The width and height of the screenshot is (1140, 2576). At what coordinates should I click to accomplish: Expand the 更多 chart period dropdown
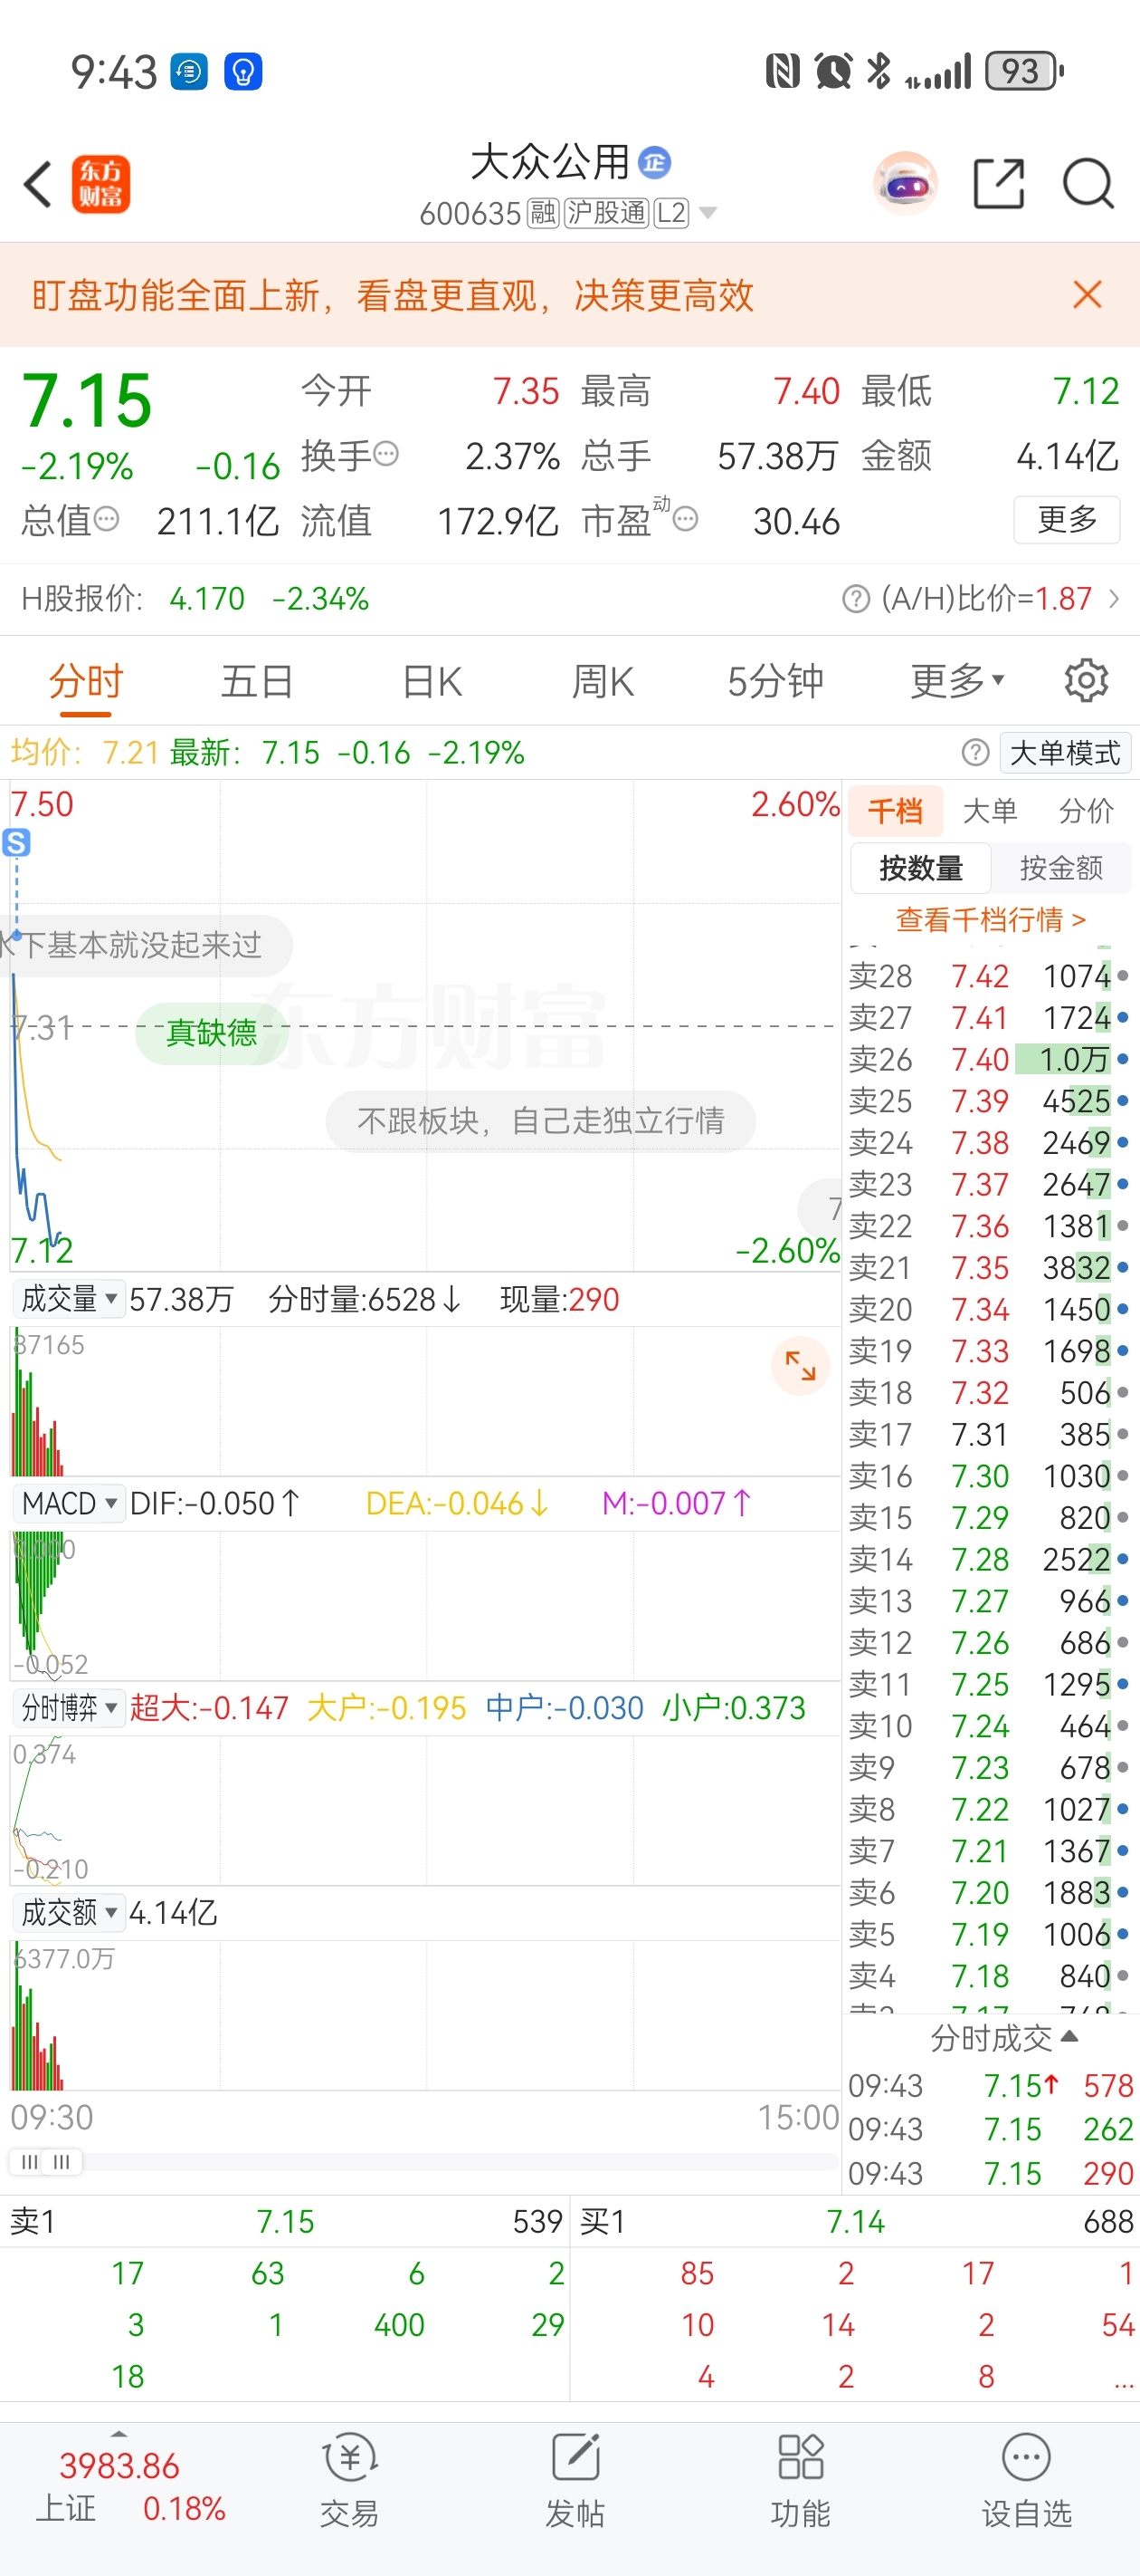pyautogui.click(x=956, y=681)
